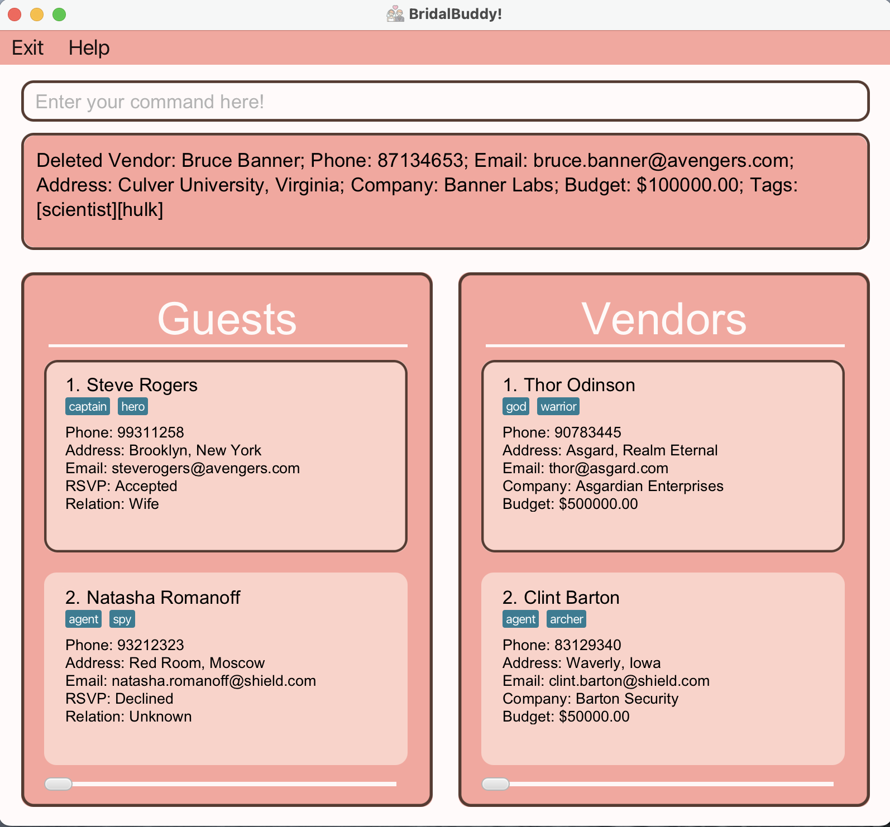
Task: Click the 'god' tag on Thor Odinson
Action: (x=516, y=406)
